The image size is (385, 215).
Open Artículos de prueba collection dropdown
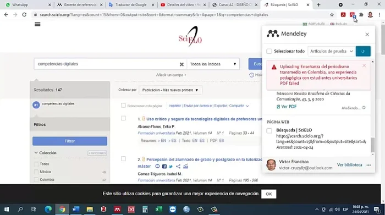click(332, 51)
